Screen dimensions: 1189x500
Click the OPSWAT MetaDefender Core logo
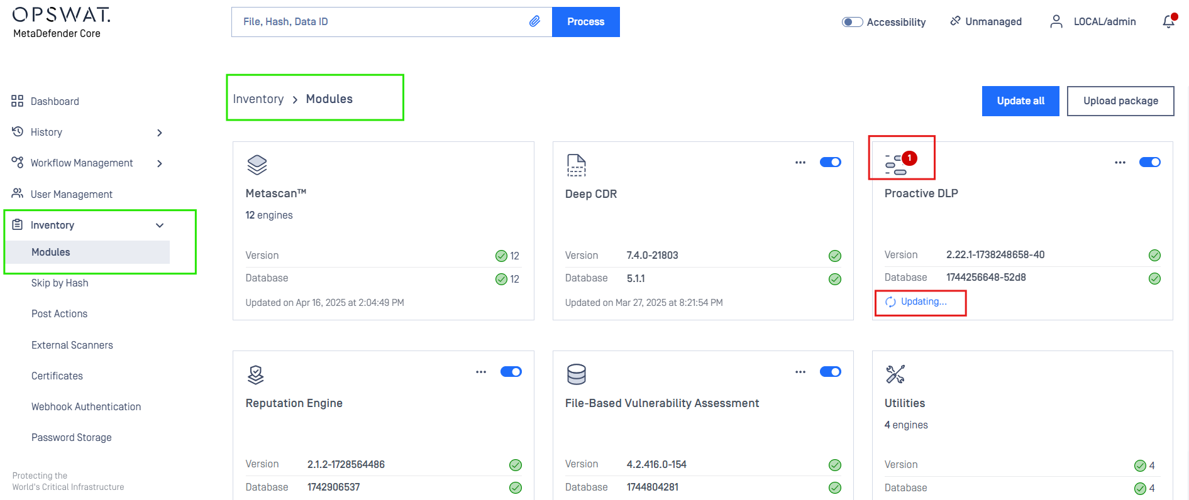pos(62,23)
